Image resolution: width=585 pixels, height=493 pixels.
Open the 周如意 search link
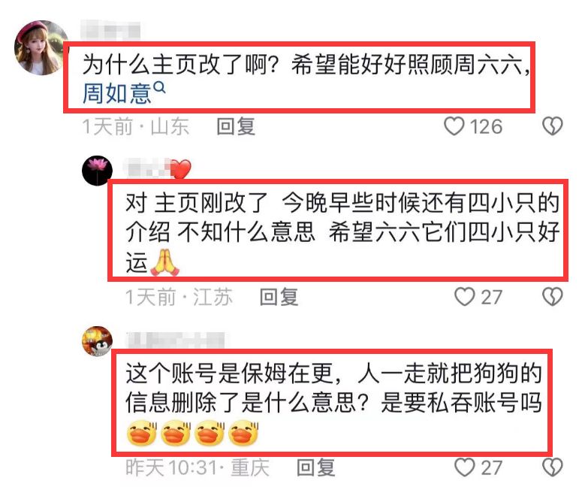[x=116, y=93]
